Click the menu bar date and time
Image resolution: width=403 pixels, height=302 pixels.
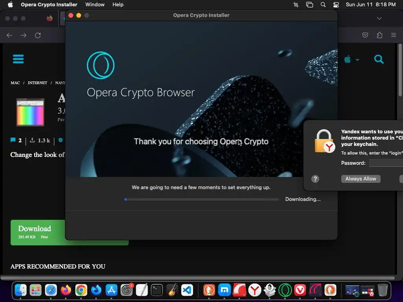coord(371,5)
